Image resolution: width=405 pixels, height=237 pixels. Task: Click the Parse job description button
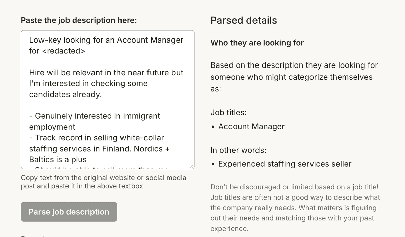coord(69,212)
